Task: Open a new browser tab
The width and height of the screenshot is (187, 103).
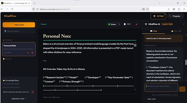Action: click(x=34, y=3)
